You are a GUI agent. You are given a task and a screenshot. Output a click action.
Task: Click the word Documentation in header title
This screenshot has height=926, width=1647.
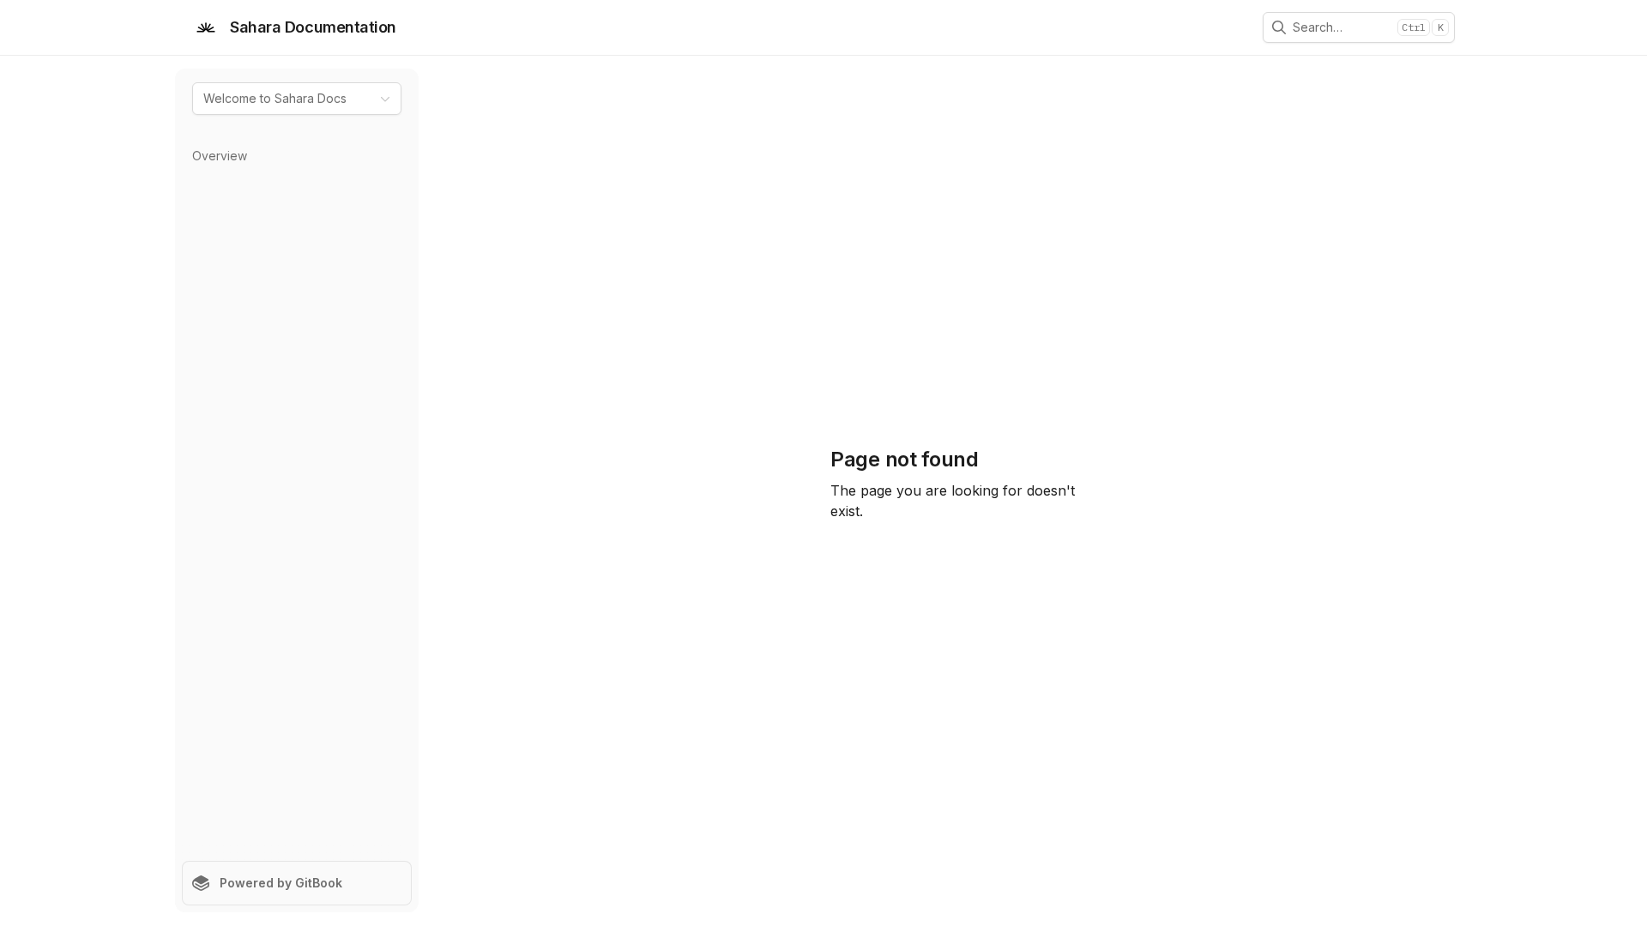(x=340, y=27)
